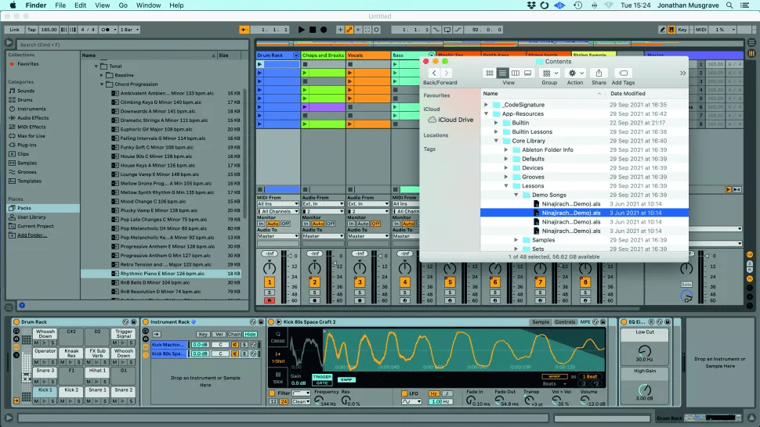
Task: Toggle track 2 activator button
Action: (x=314, y=282)
